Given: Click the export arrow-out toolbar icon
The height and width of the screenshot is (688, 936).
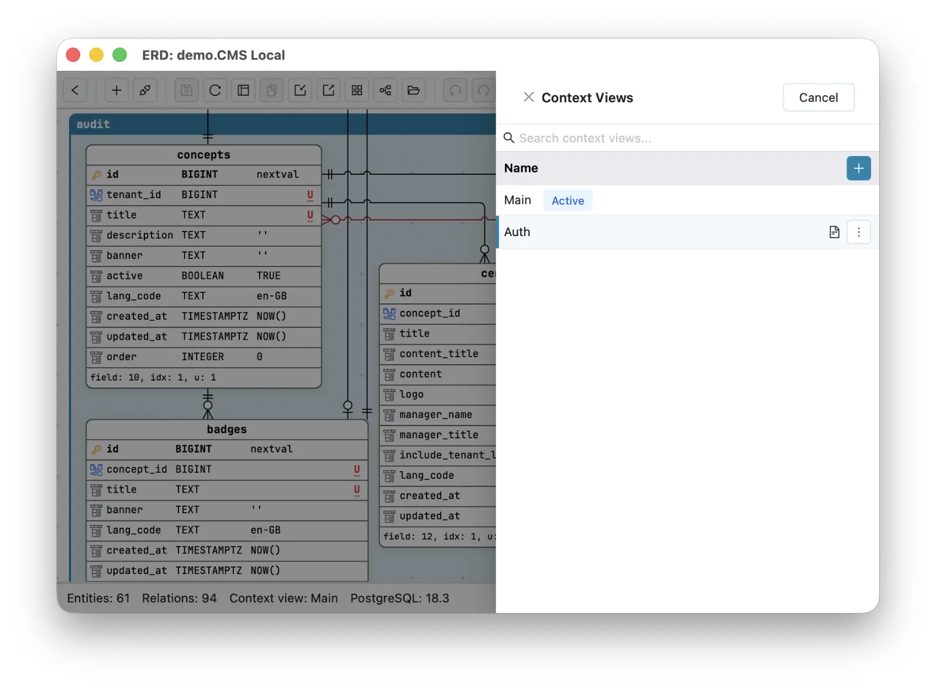Looking at the screenshot, I should tap(329, 90).
